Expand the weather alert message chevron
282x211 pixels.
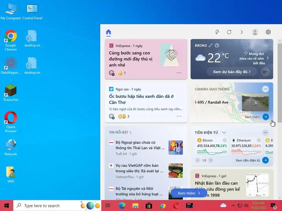(x=268, y=58)
